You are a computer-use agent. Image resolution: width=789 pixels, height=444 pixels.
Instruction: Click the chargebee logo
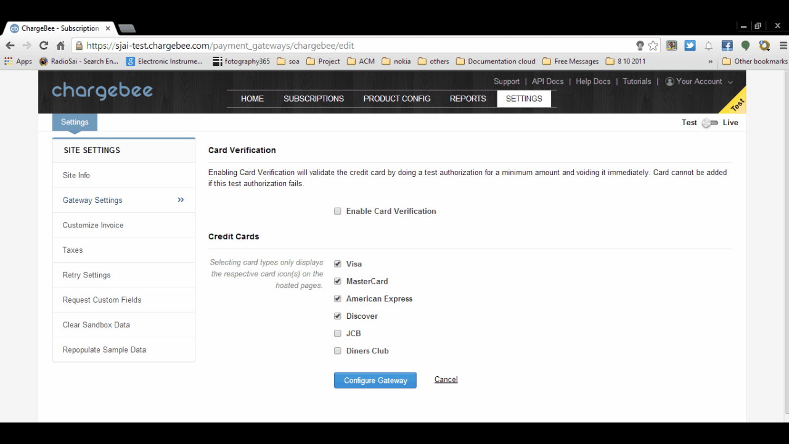[x=102, y=91]
